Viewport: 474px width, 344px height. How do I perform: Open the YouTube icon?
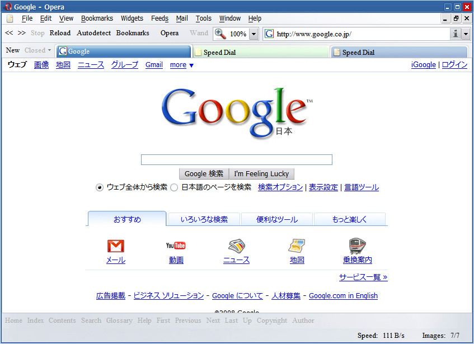tap(176, 246)
